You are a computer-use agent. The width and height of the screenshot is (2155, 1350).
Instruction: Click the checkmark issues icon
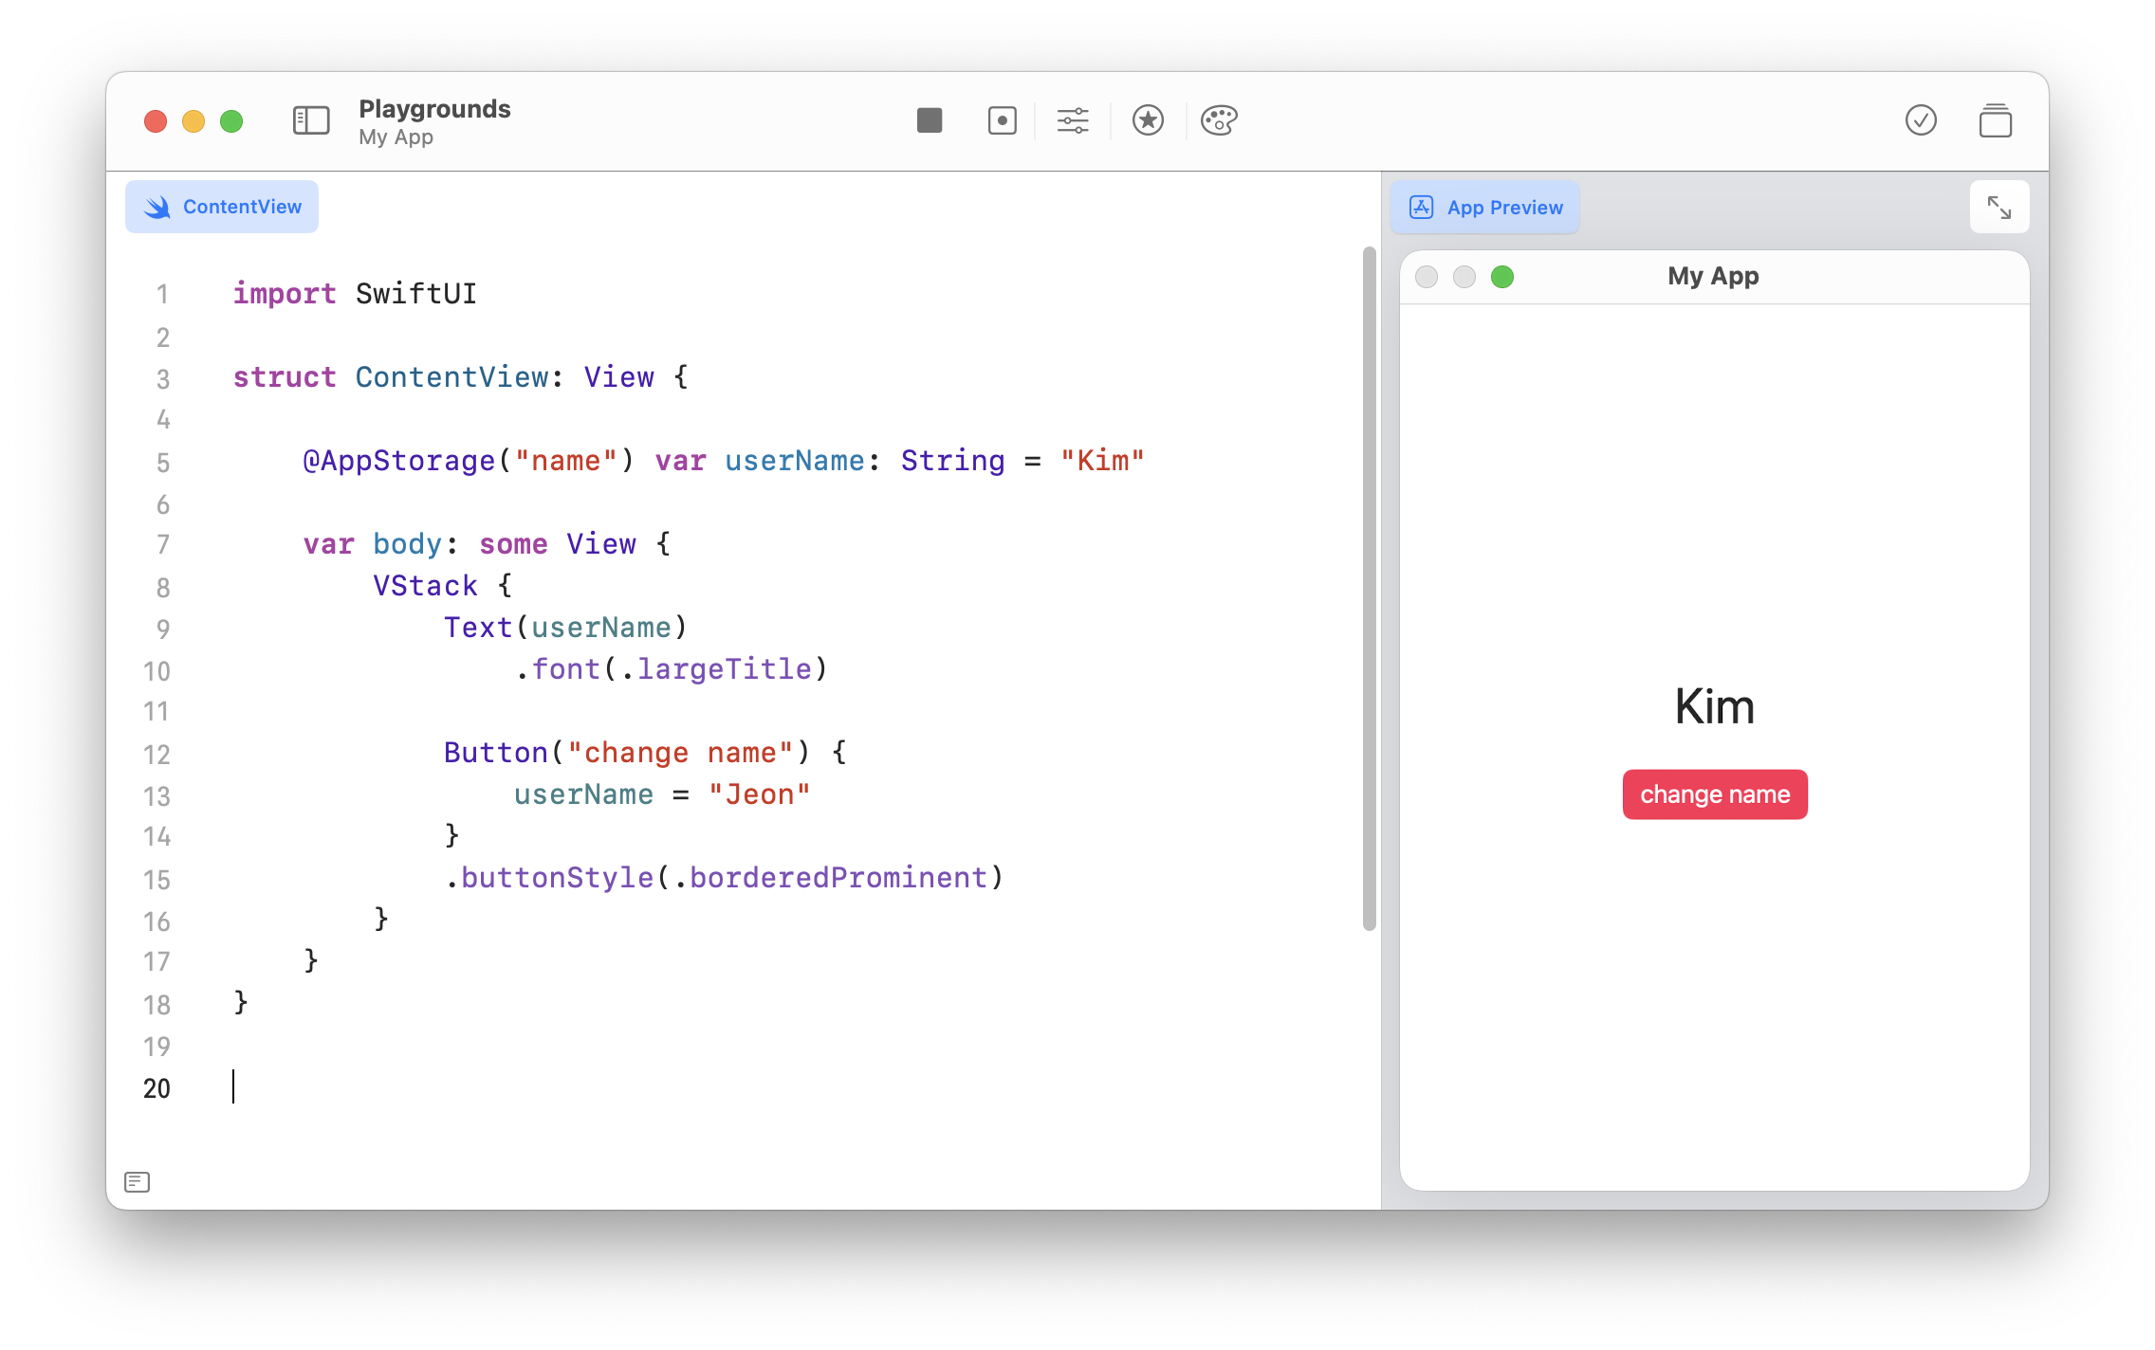pyautogui.click(x=1921, y=120)
